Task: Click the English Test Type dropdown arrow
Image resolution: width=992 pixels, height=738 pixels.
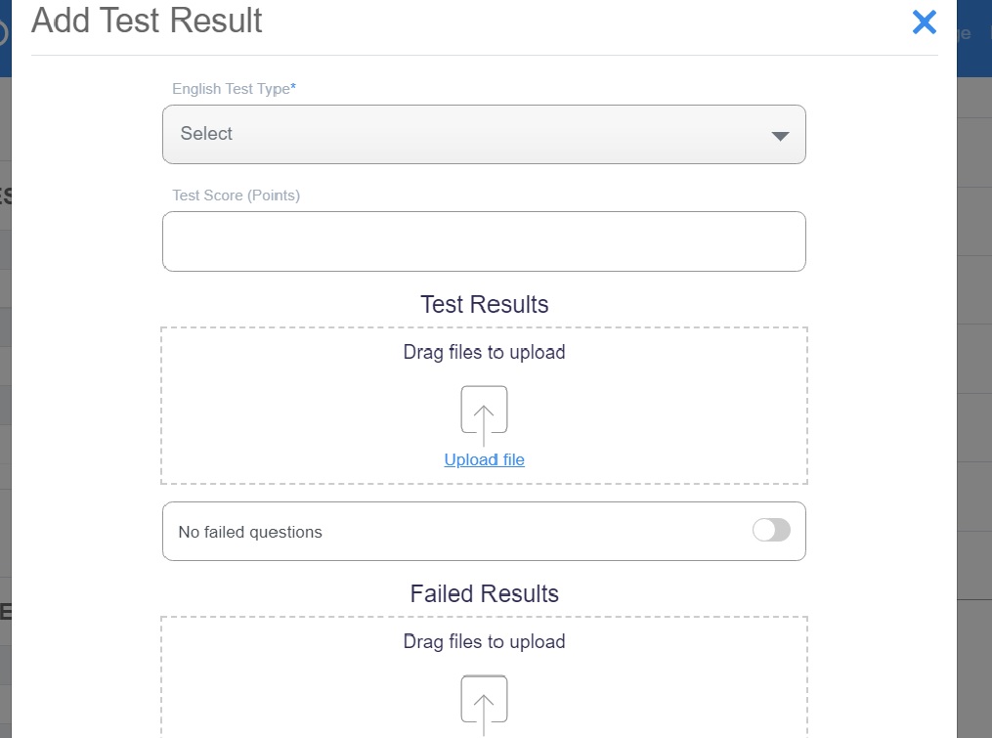Action: coord(780,136)
